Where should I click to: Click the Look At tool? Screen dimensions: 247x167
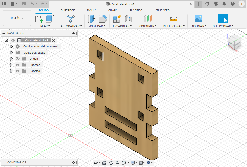(x=104, y=163)
